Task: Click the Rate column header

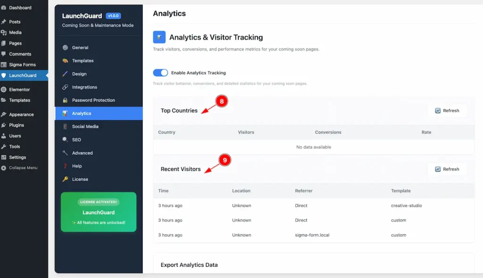Action: point(426,132)
